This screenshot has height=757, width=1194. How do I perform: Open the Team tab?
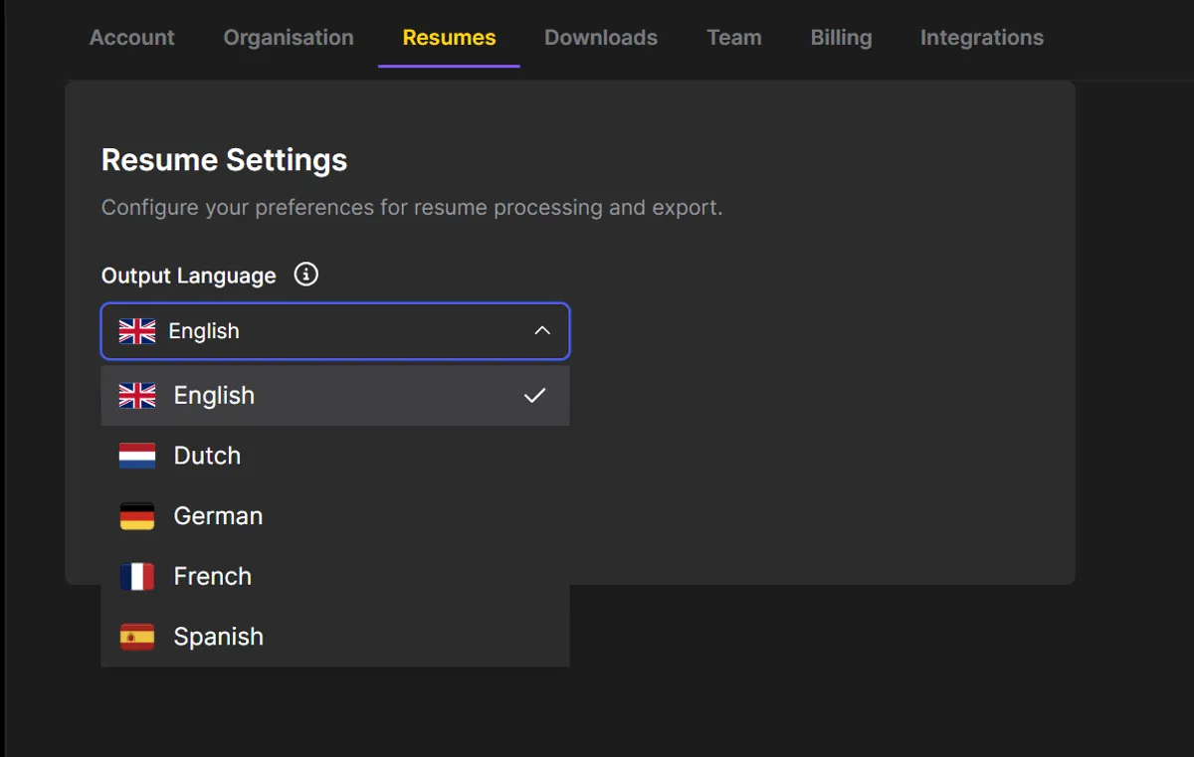(734, 38)
